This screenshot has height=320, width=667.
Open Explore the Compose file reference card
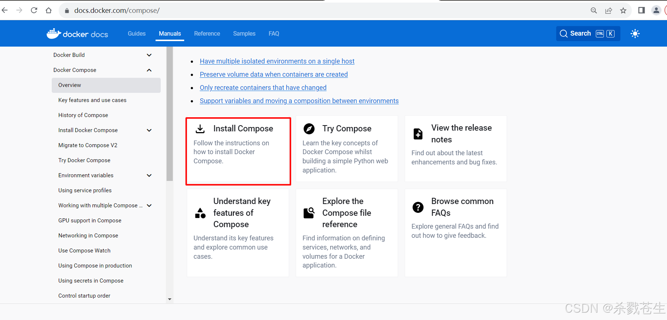[x=347, y=233]
